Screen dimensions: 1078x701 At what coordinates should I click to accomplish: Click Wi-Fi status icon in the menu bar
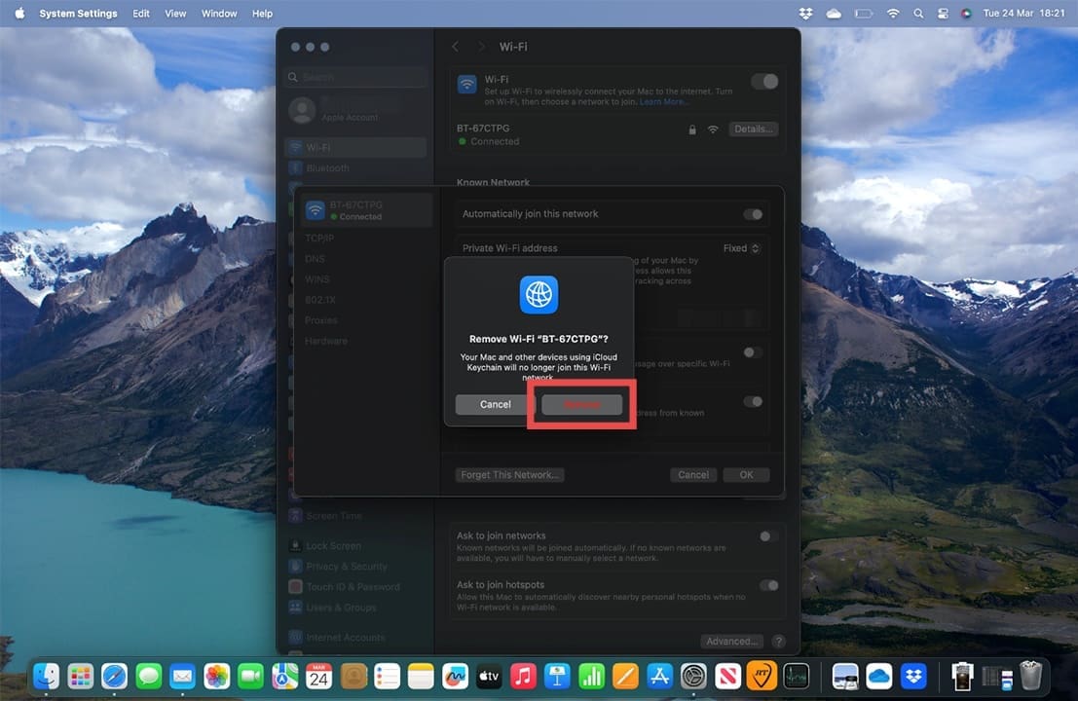click(x=892, y=13)
